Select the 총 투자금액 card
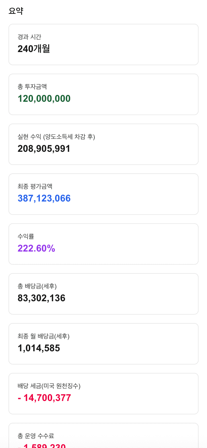 (x=103, y=94)
